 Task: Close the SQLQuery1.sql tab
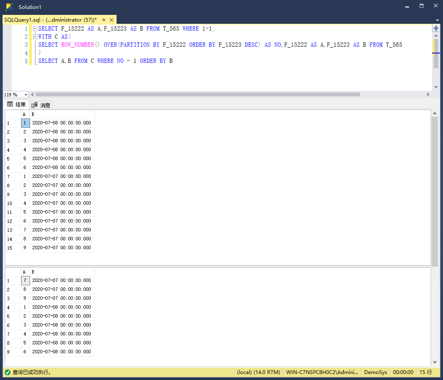111,20
